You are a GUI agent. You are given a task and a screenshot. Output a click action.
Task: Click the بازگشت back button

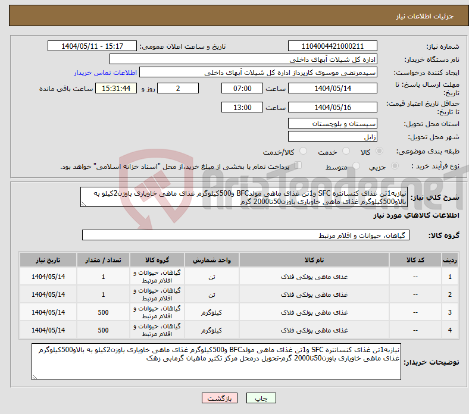pyautogui.click(x=220, y=398)
